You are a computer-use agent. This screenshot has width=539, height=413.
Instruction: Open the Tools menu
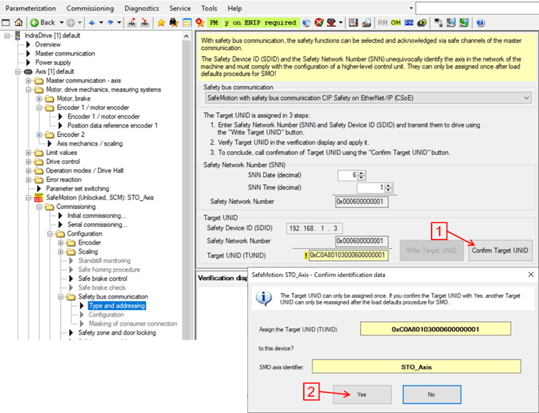point(209,8)
